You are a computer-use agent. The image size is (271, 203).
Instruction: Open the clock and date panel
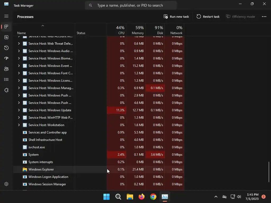click(x=252, y=197)
